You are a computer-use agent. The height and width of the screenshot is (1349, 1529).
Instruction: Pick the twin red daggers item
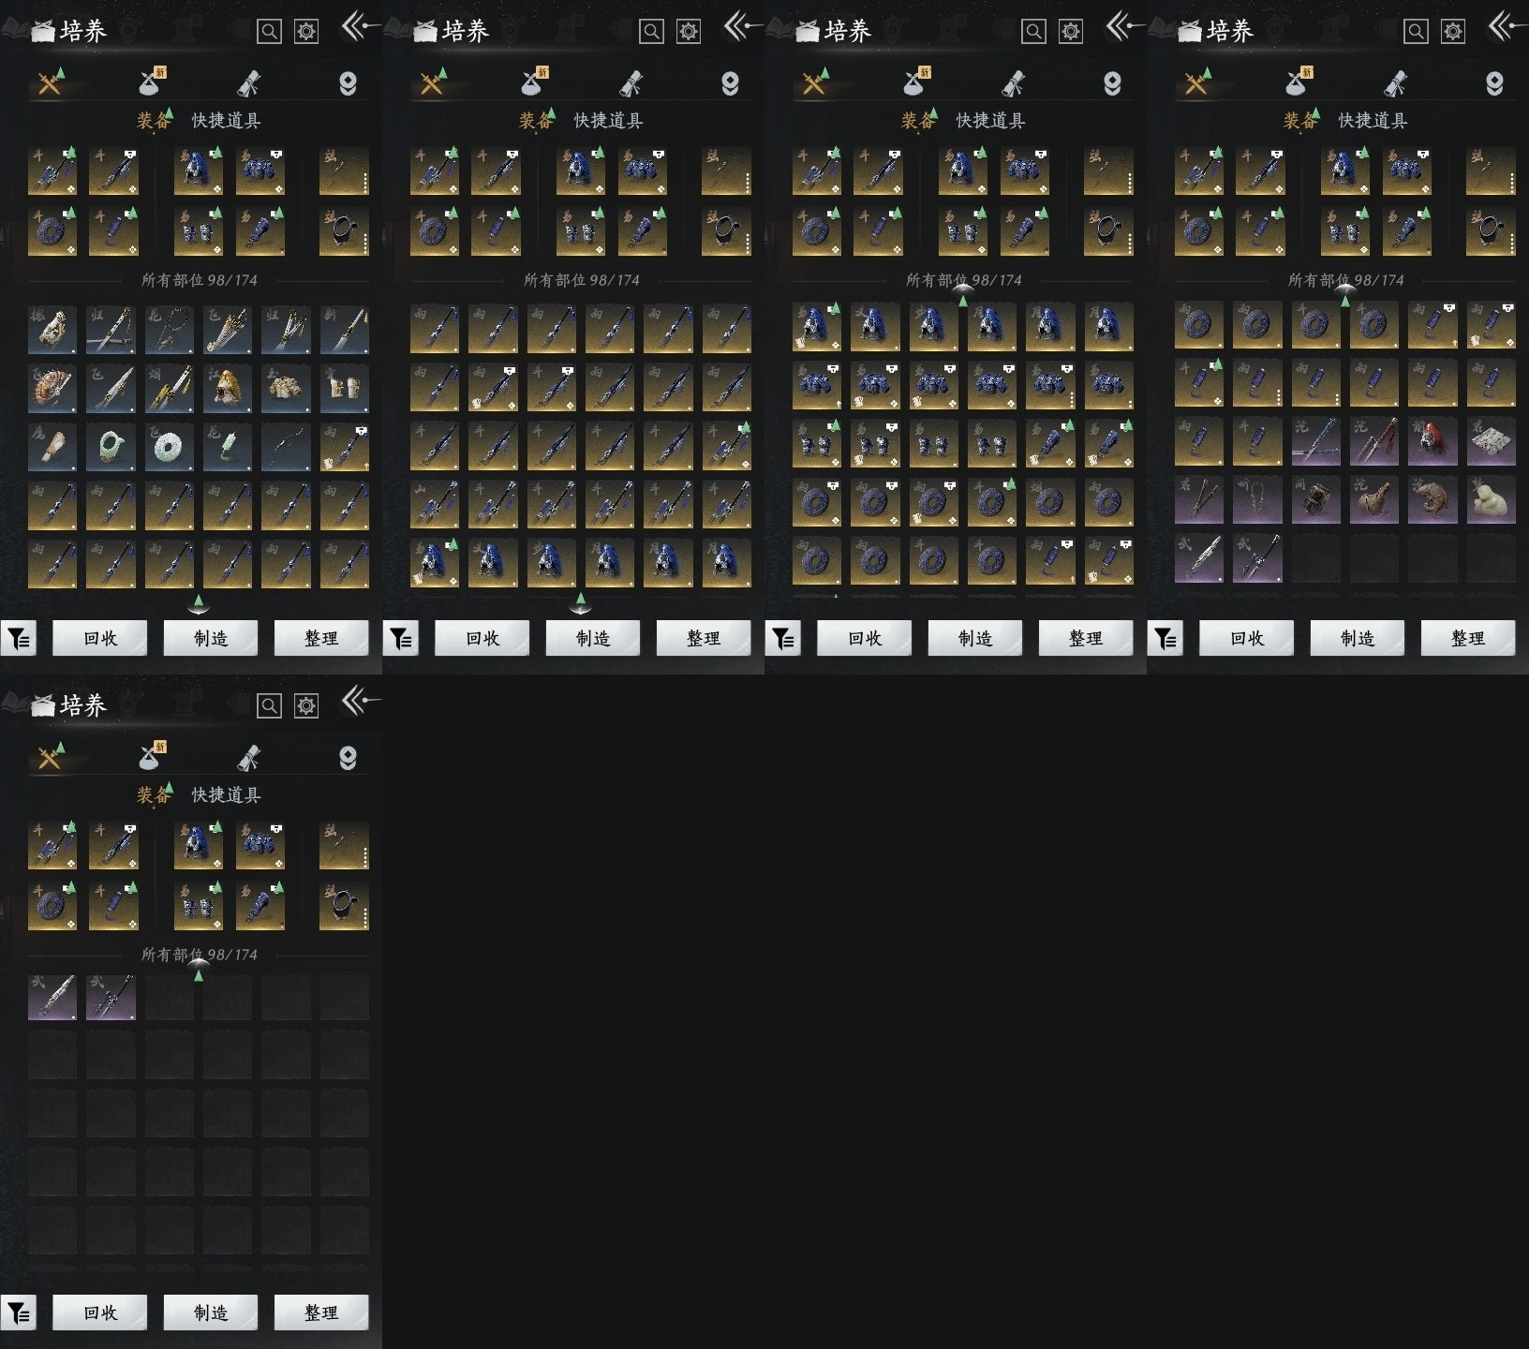(x=1373, y=440)
